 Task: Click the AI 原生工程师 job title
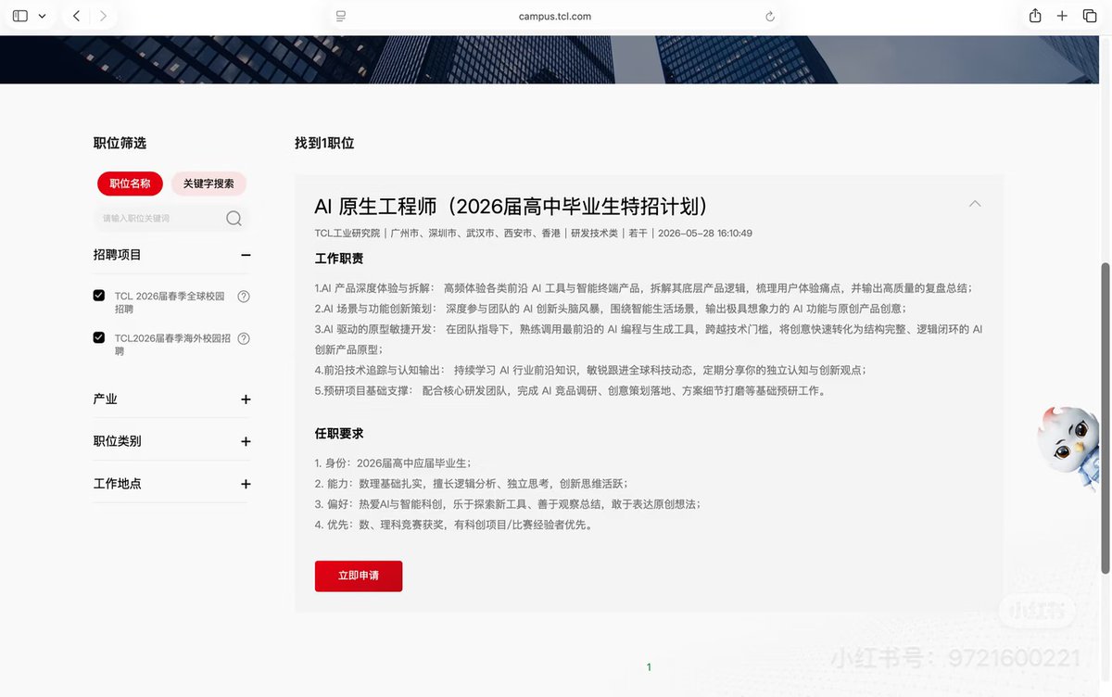(x=512, y=206)
